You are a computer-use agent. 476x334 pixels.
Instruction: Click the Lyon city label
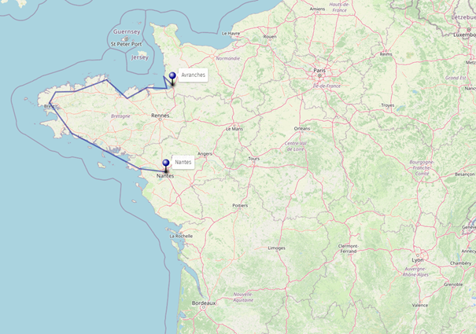pos(418,260)
